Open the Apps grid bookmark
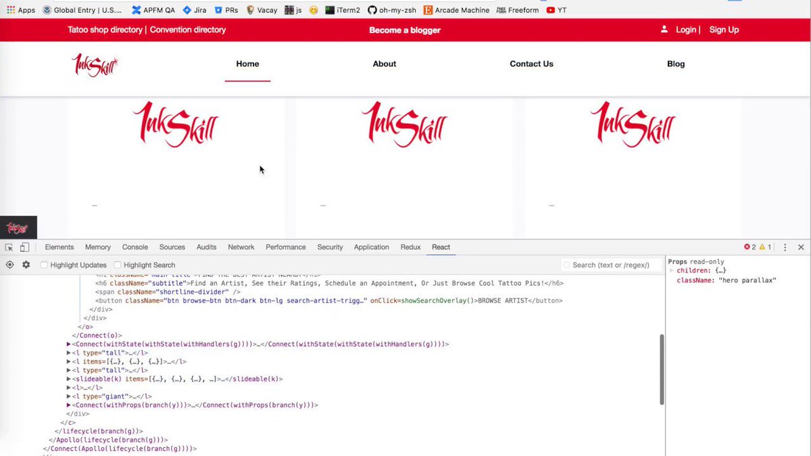The image size is (811, 456). click(21, 10)
